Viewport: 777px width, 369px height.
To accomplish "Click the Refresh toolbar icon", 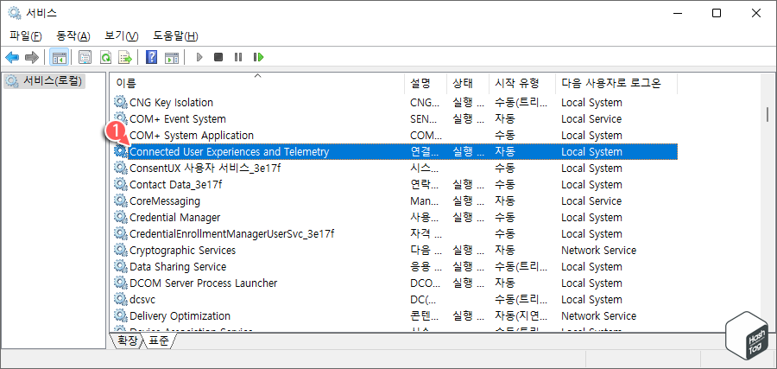I will tap(105, 58).
